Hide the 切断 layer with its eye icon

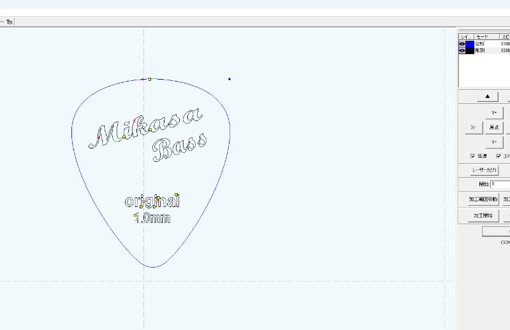click(x=462, y=44)
